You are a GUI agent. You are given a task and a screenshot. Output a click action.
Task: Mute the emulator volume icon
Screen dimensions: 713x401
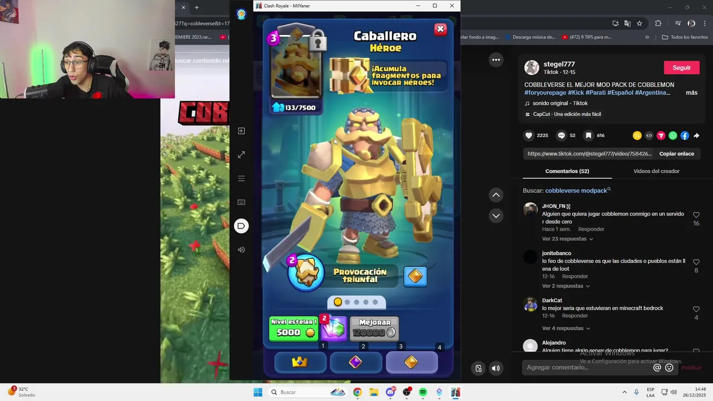click(x=241, y=250)
